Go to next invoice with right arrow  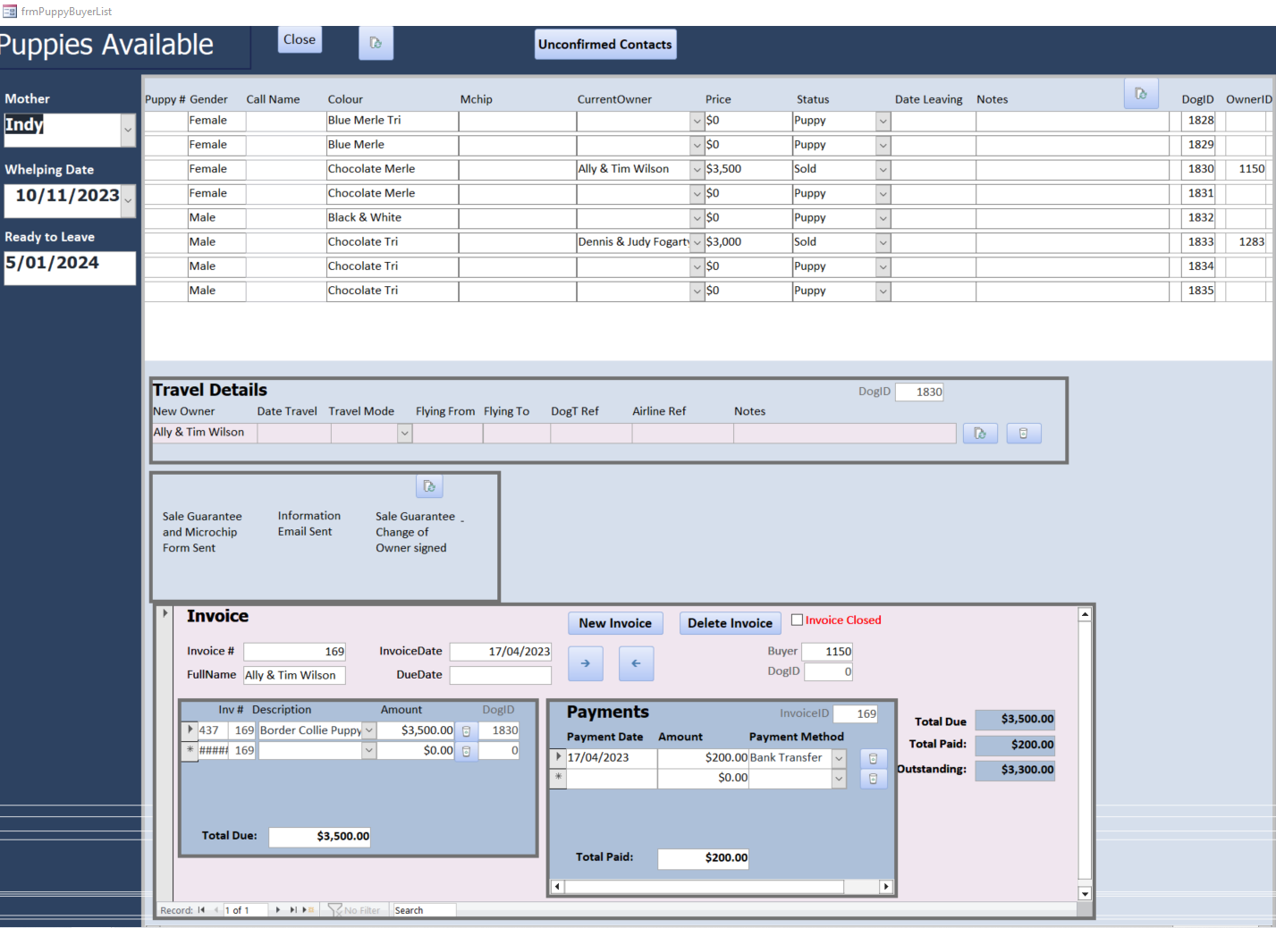click(x=585, y=663)
